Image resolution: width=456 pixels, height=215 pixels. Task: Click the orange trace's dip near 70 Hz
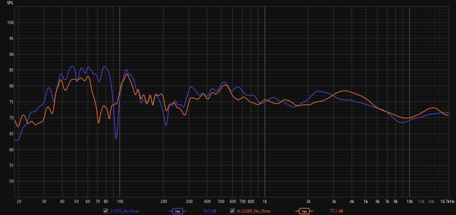tap(99, 123)
